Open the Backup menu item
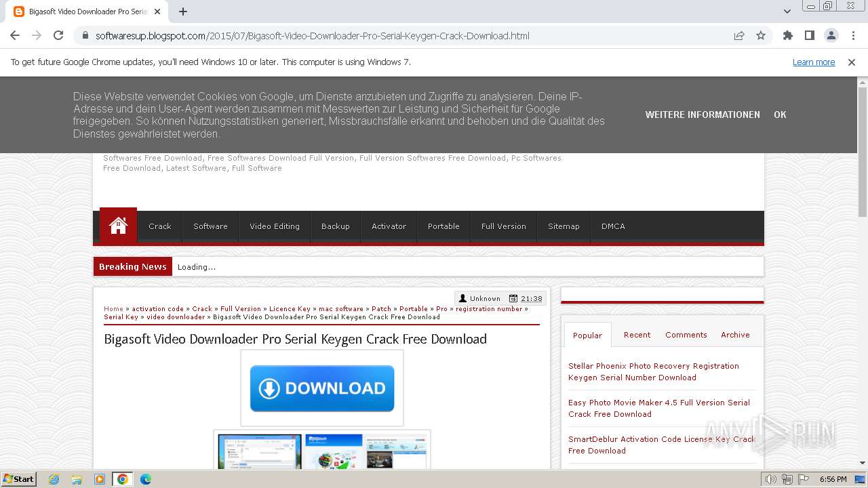868x488 pixels. (x=336, y=226)
